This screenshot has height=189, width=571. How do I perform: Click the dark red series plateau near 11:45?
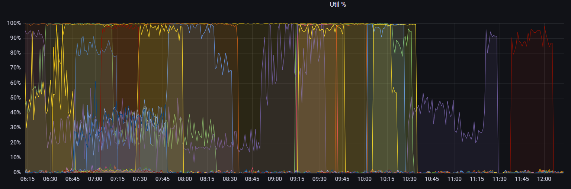[532, 37]
